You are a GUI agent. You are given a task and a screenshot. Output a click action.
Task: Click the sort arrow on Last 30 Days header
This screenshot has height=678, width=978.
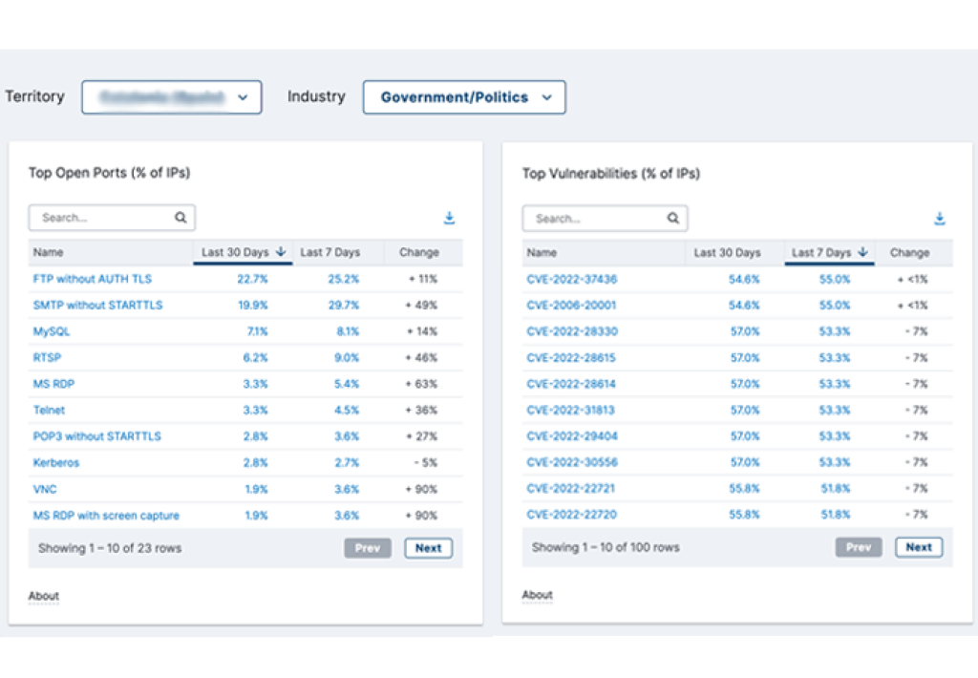pyautogui.click(x=281, y=251)
